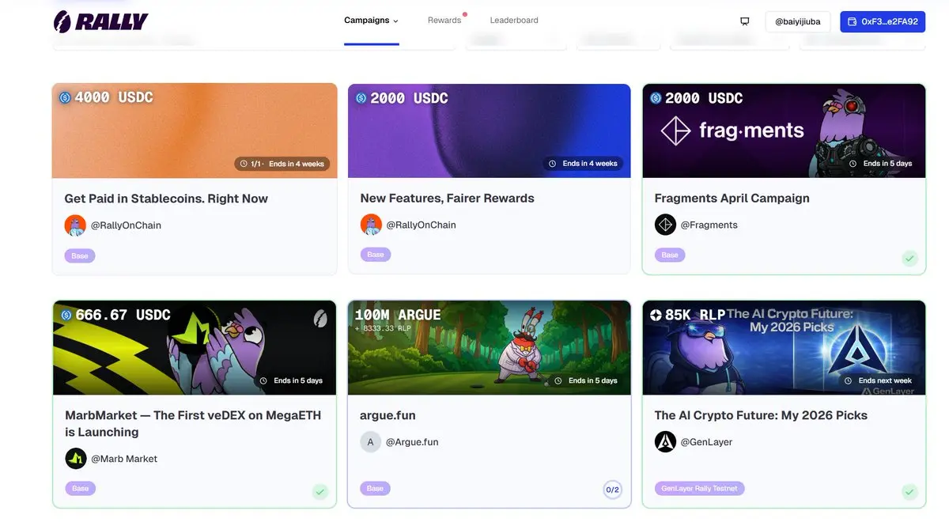949x522 pixels.
Task: Click the @GenLayer handle
Action: [x=707, y=442]
